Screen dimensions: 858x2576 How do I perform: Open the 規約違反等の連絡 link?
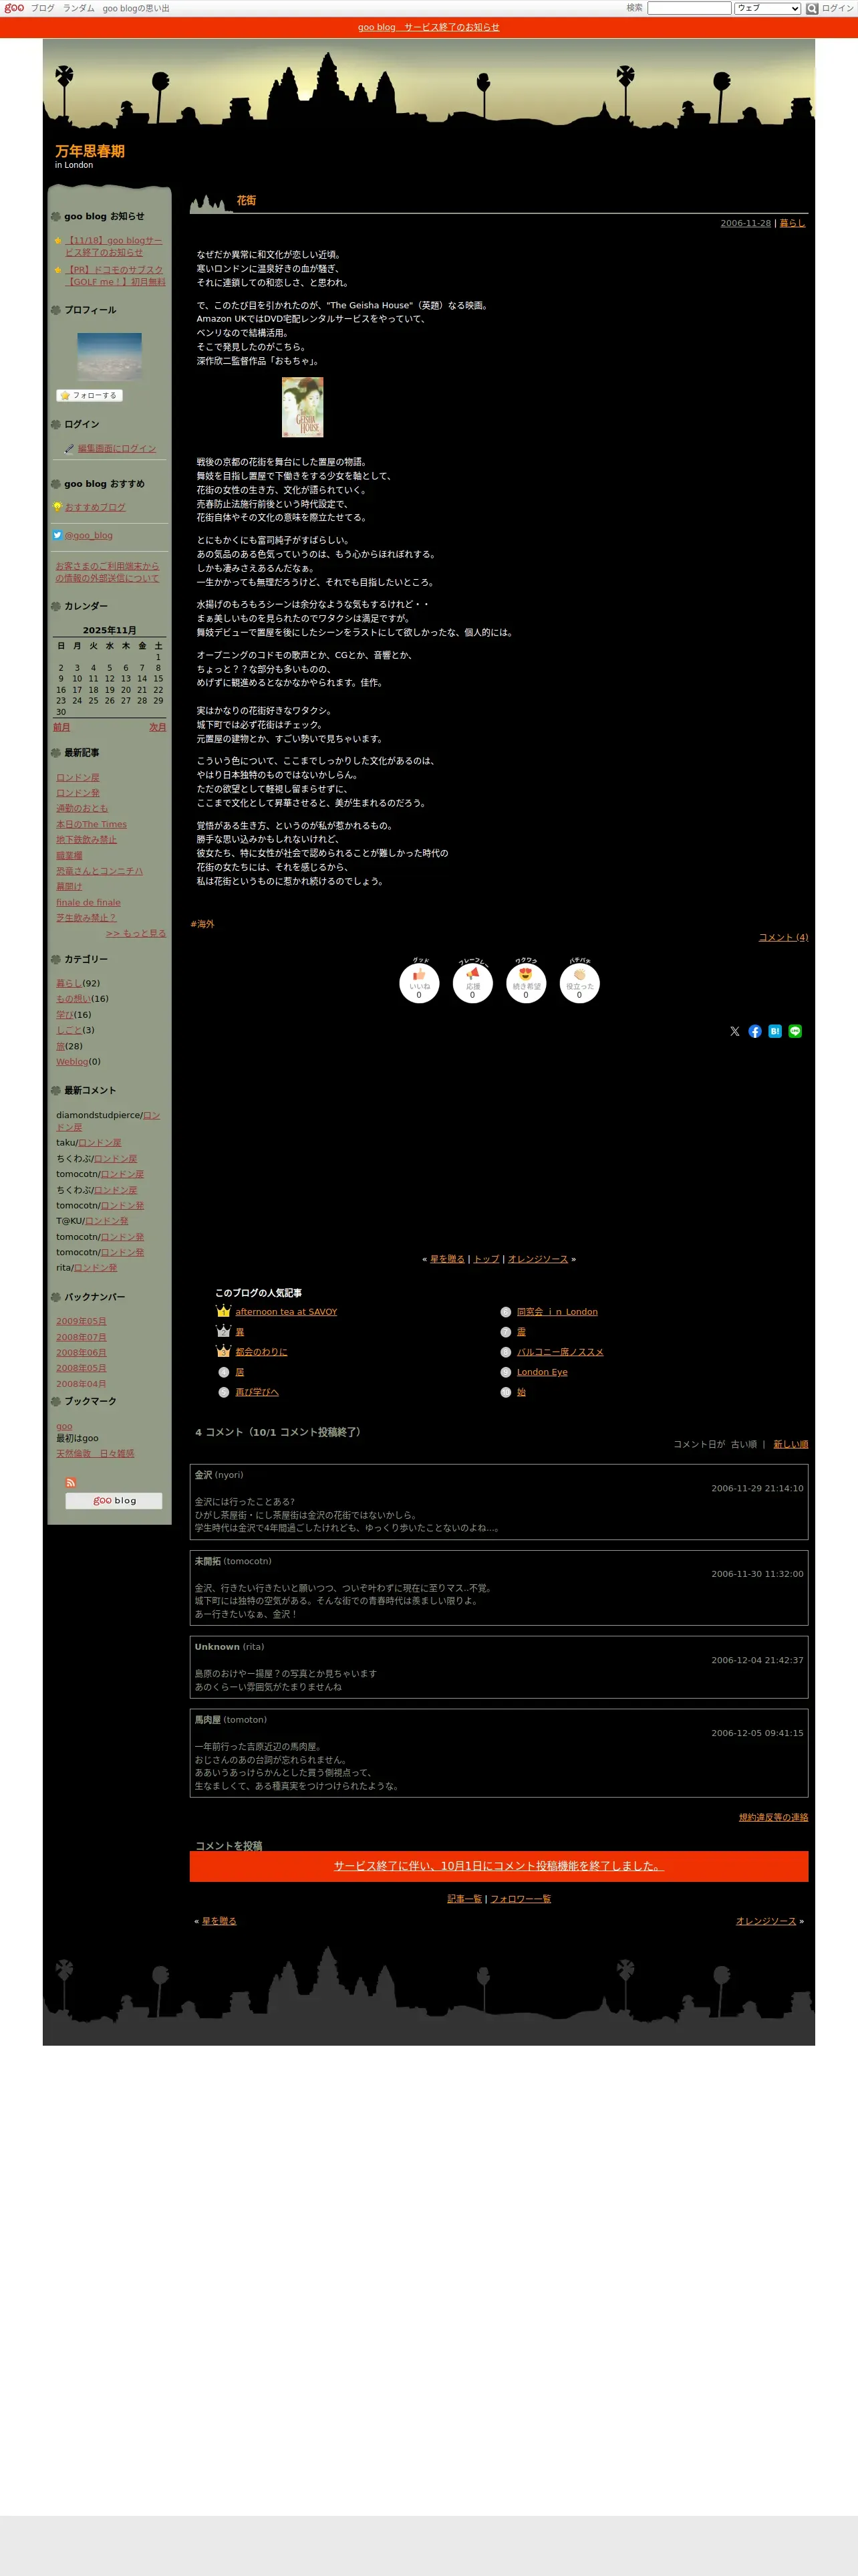(x=774, y=1817)
